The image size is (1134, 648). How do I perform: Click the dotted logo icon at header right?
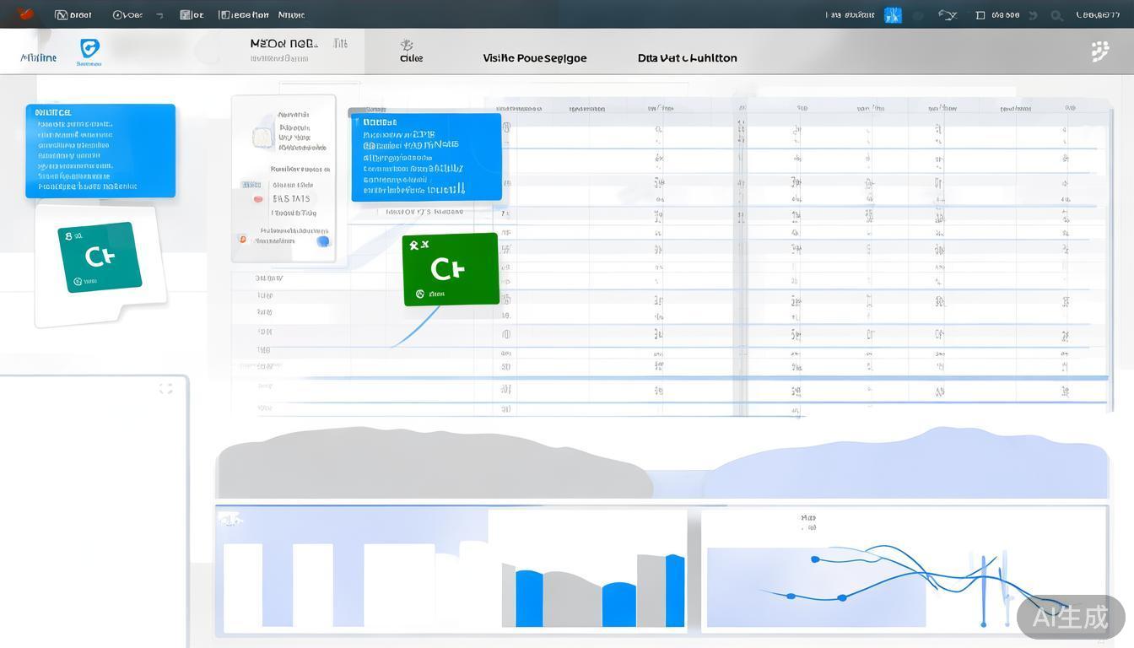(1099, 51)
